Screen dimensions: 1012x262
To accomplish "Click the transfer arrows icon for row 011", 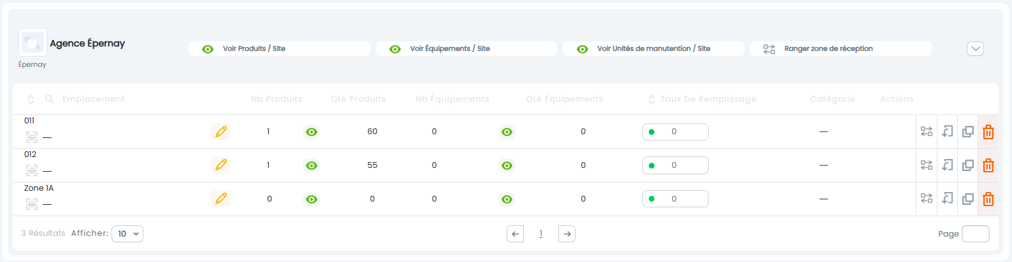I will (927, 132).
